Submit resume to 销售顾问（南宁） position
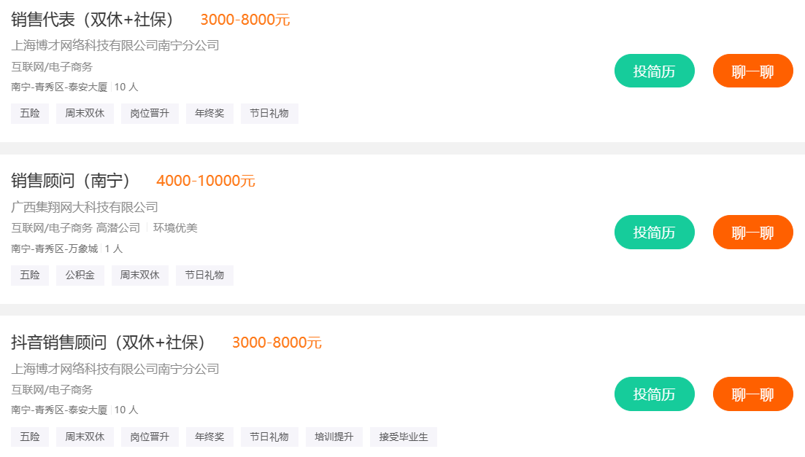The height and width of the screenshot is (457, 805). coord(654,232)
